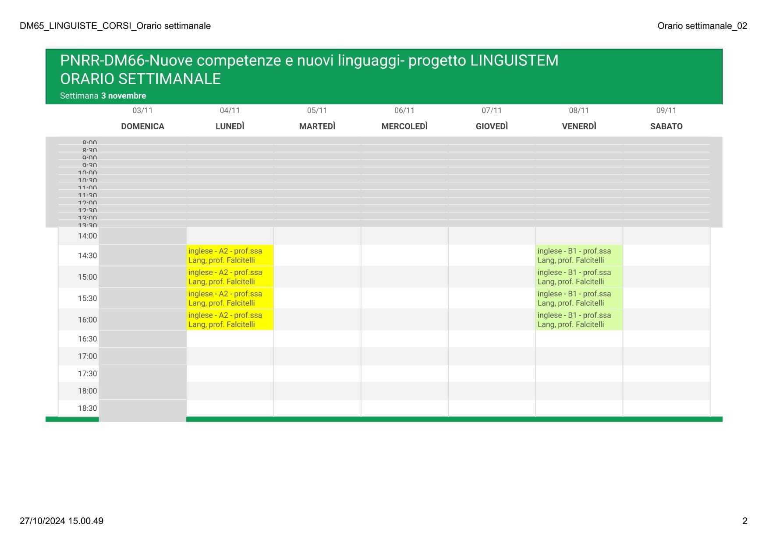Select the 07/11 date label

pos(492,110)
